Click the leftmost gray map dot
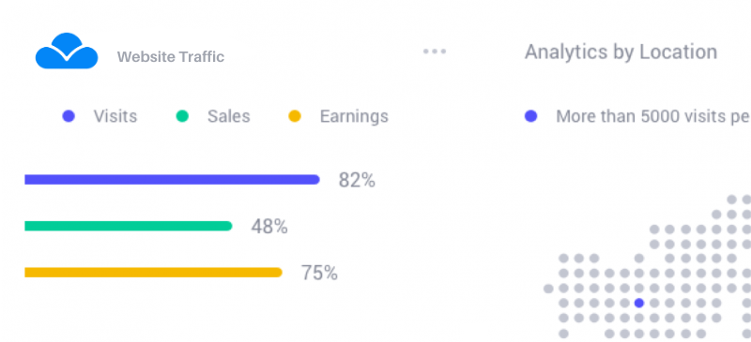 click(x=548, y=289)
